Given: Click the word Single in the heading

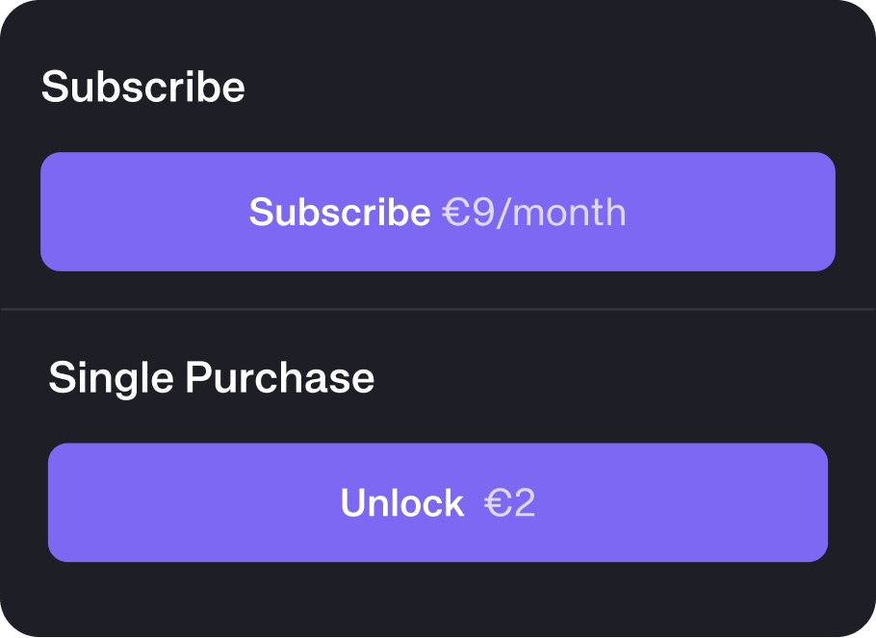Looking at the screenshot, I should click(111, 377).
